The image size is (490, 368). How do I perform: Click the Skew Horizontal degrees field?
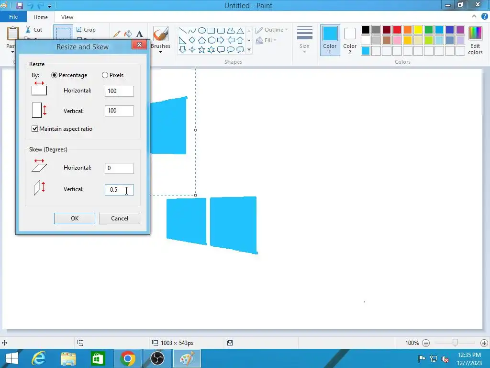coord(119,168)
